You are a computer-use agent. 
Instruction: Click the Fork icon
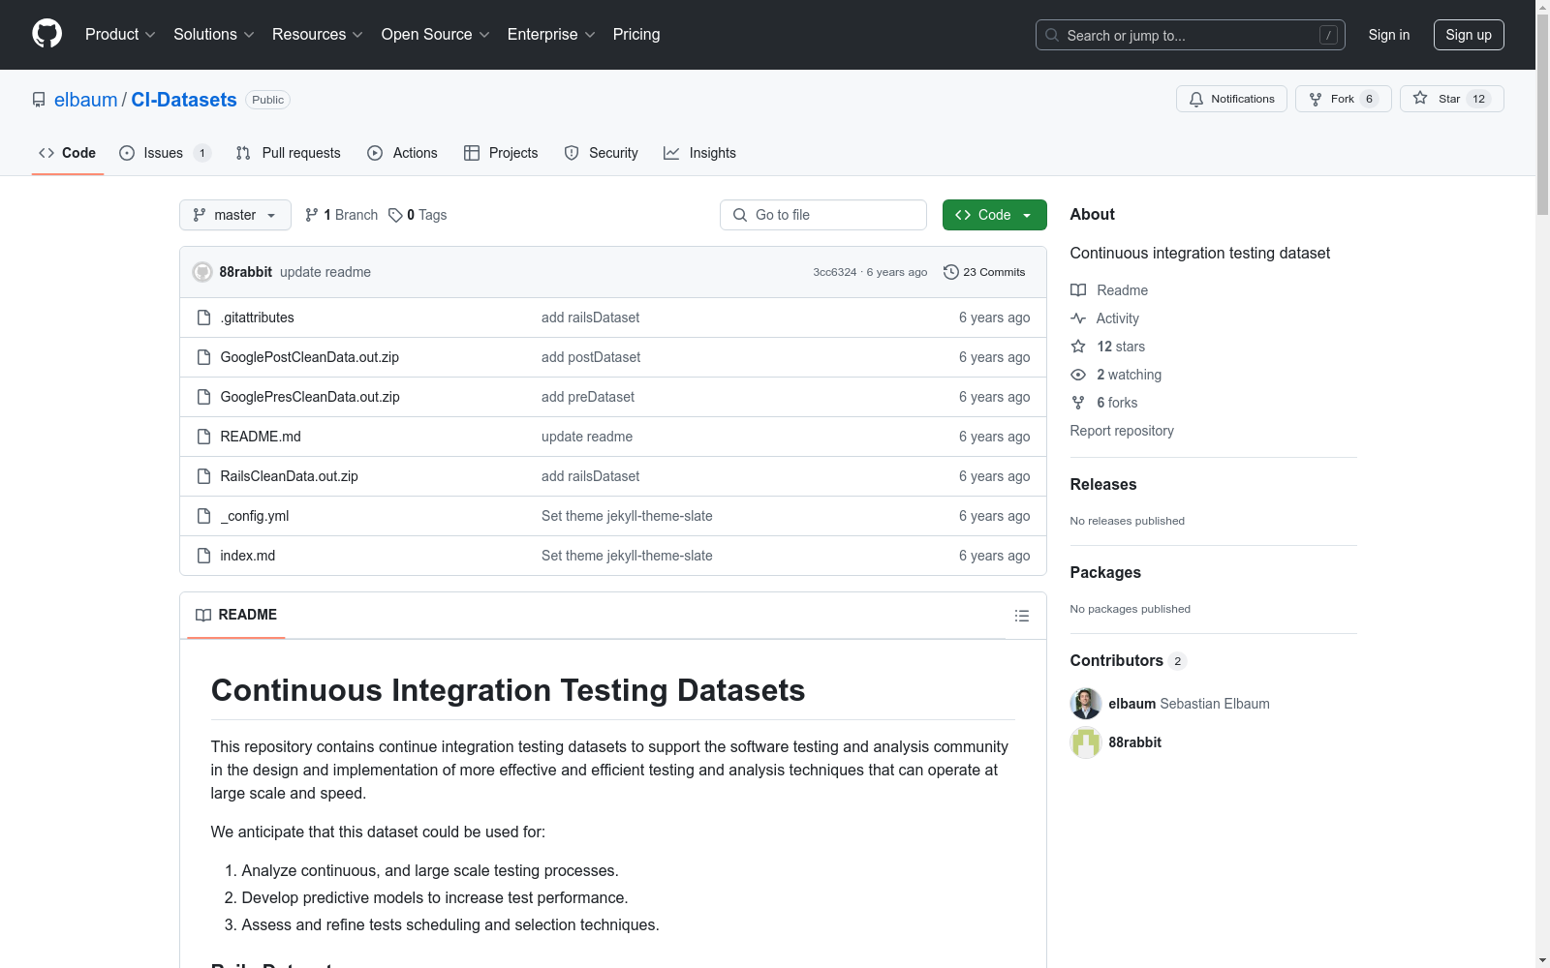pos(1316,99)
